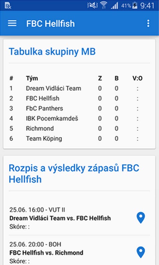The height and width of the screenshot is (265, 159).
Task: Select FBC Hellfish row in group table
Action: click(x=79, y=98)
